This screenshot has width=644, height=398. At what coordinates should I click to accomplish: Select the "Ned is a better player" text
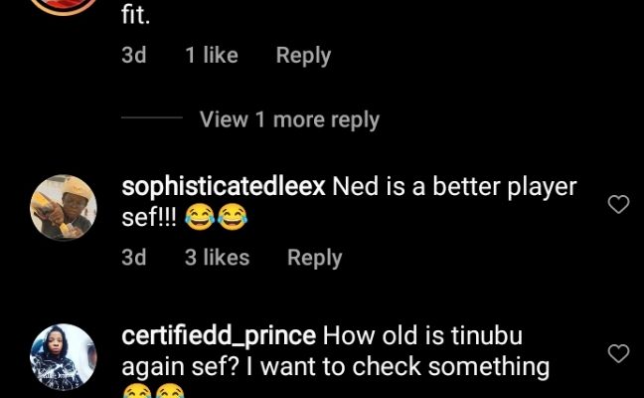[454, 187]
